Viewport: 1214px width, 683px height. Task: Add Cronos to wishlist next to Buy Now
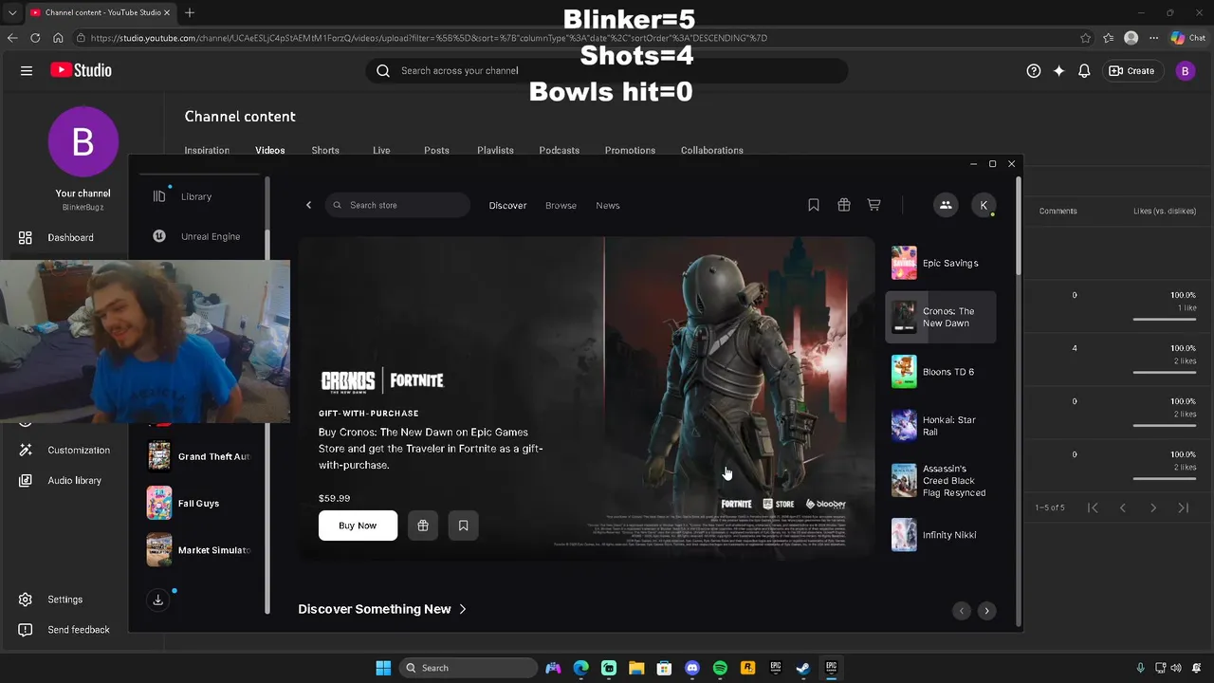pyautogui.click(x=463, y=526)
